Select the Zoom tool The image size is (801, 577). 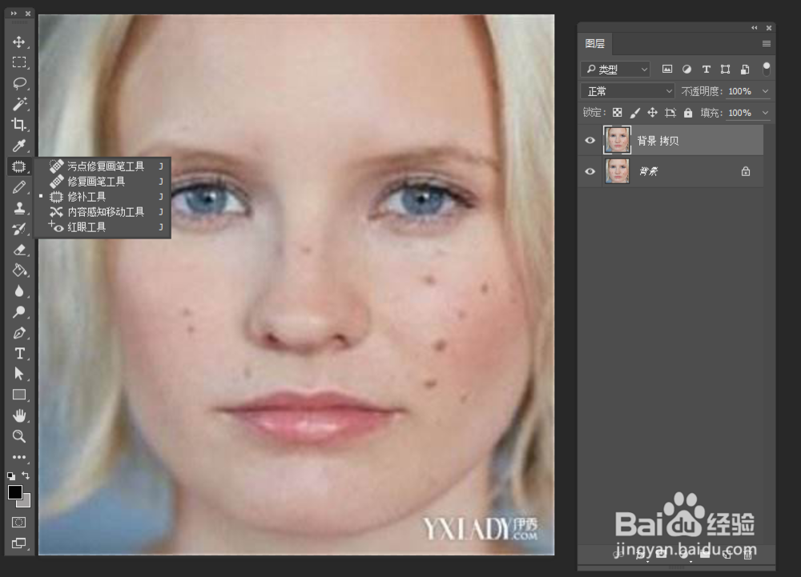click(19, 436)
